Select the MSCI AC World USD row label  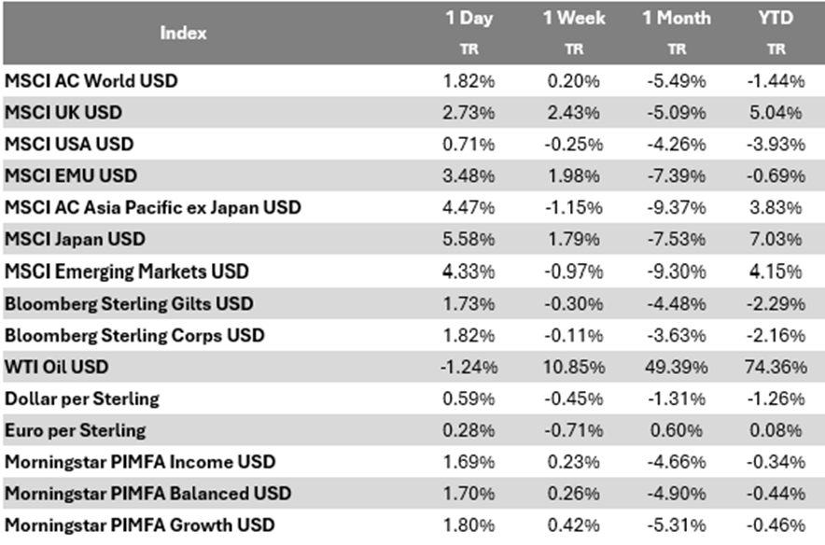point(91,81)
